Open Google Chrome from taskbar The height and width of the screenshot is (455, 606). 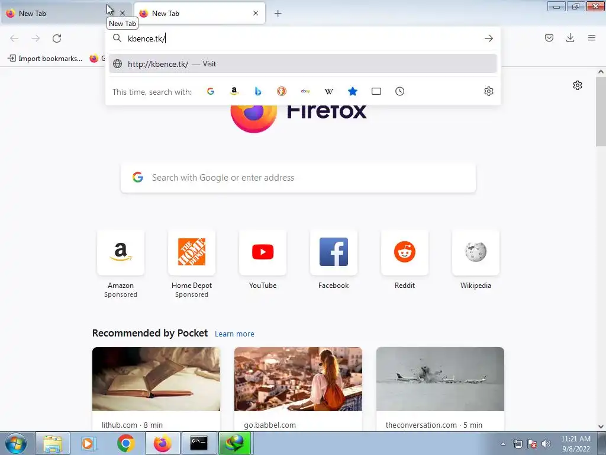(x=125, y=443)
